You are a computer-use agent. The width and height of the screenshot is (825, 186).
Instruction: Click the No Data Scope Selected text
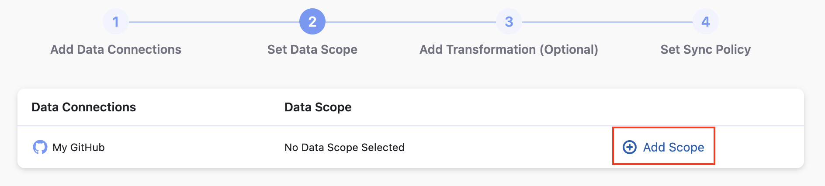tap(344, 148)
